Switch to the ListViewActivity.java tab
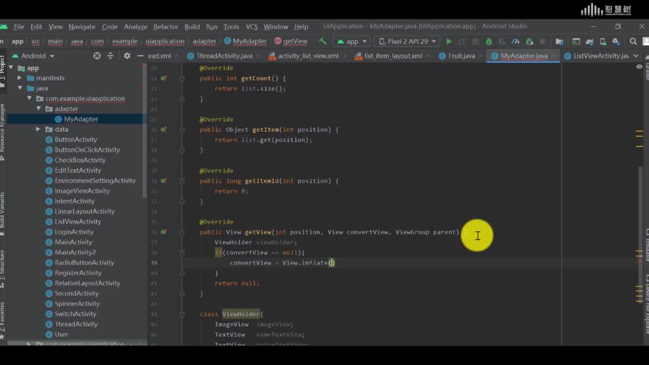This screenshot has height=365, width=649. 596,56
